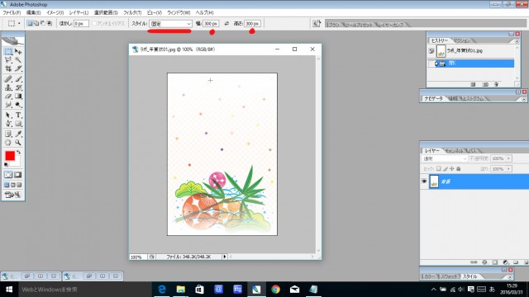Select the Type tool
This screenshot has height=297, width=529.
18,115
